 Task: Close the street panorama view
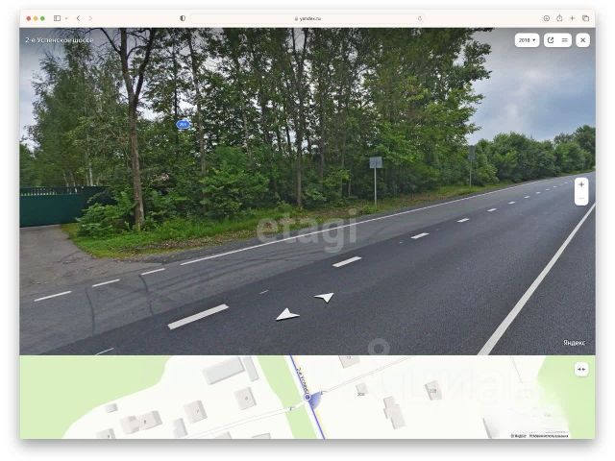tap(583, 40)
